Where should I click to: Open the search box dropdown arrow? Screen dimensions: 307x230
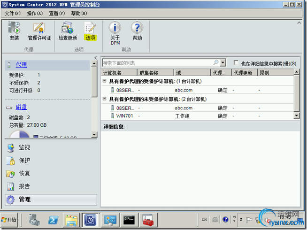(x=223, y=63)
